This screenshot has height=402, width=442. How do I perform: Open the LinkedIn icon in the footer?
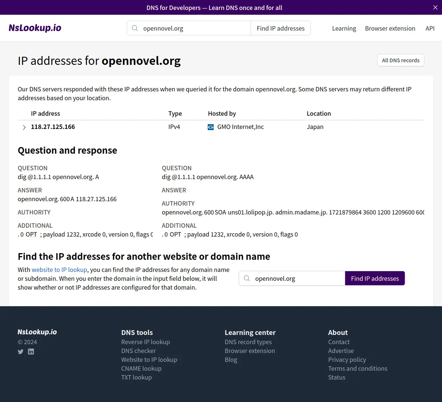pos(31,352)
